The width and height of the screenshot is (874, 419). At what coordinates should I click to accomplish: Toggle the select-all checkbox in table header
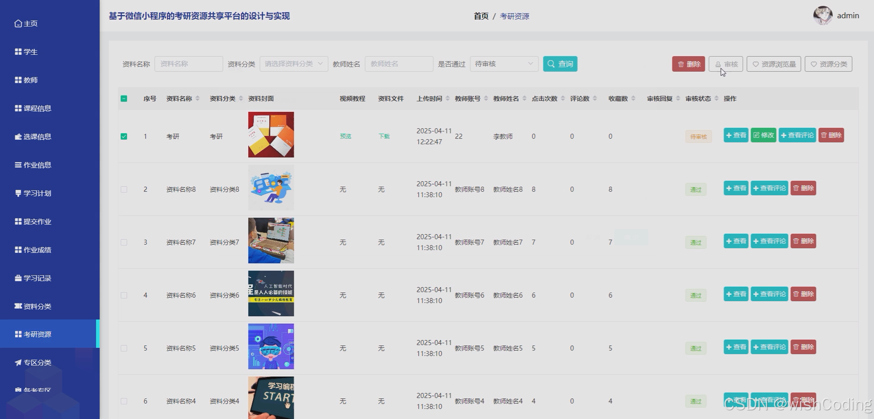[x=124, y=98]
